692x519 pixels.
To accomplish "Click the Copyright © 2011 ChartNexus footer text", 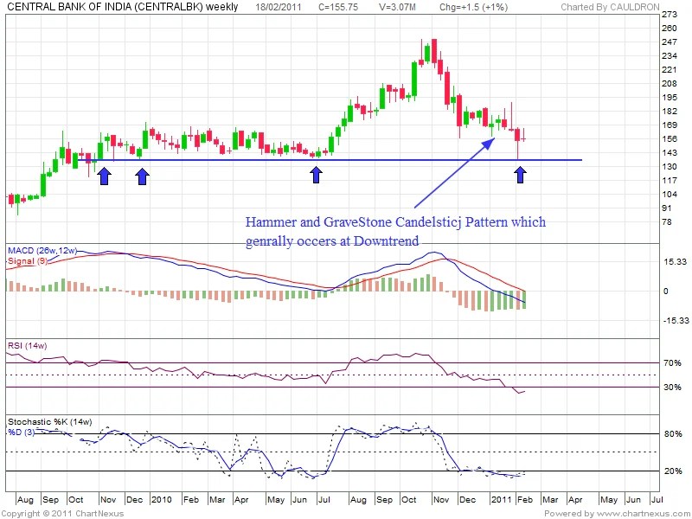I will click(62, 513).
